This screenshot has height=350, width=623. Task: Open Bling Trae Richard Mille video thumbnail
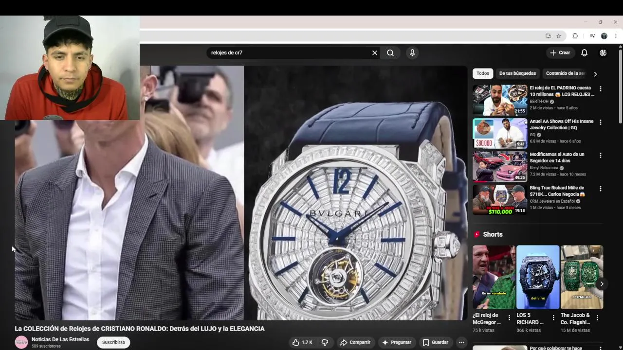coord(500,200)
